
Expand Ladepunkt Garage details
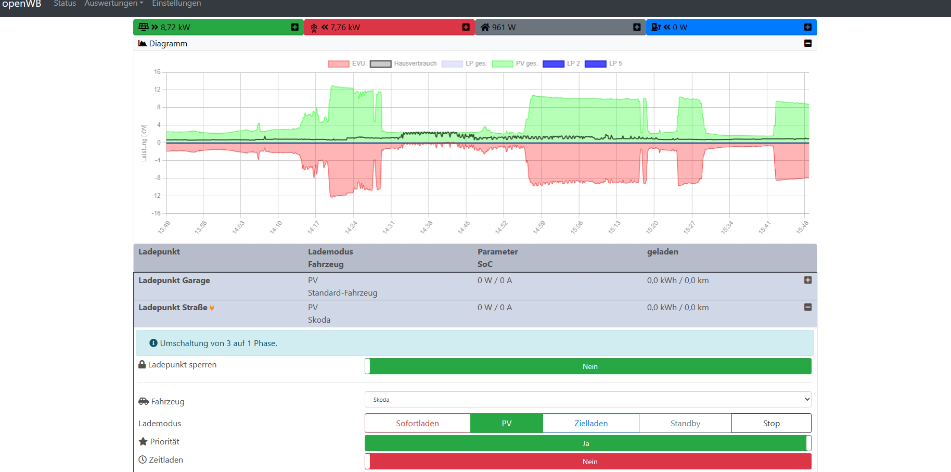[x=807, y=280]
